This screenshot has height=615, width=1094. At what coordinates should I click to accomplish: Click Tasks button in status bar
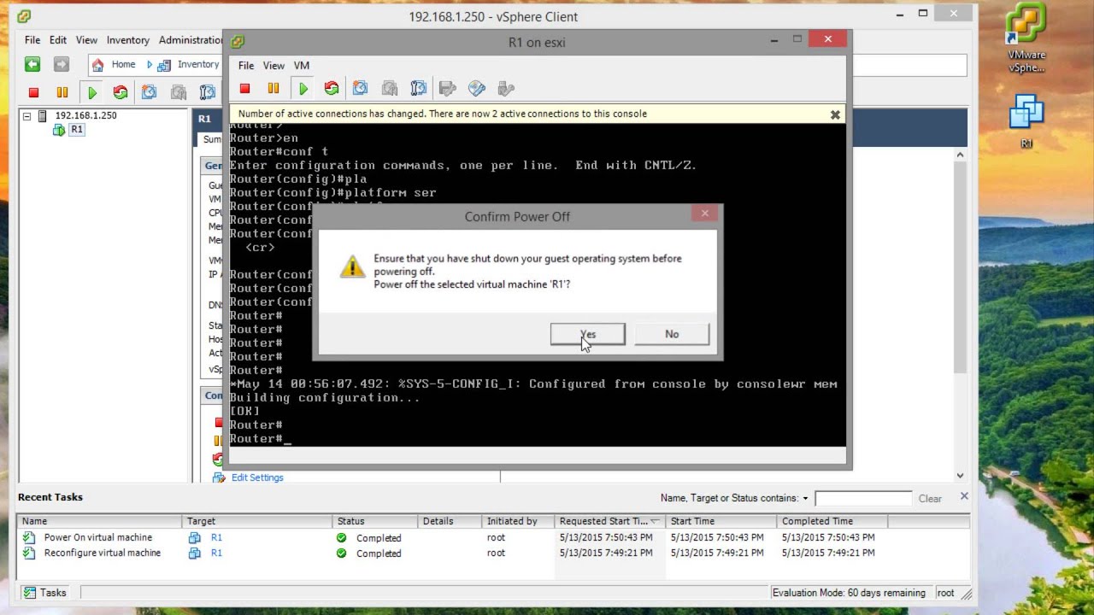point(45,593)
